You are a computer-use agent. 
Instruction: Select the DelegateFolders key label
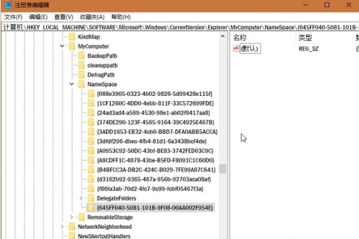(116, 198)
